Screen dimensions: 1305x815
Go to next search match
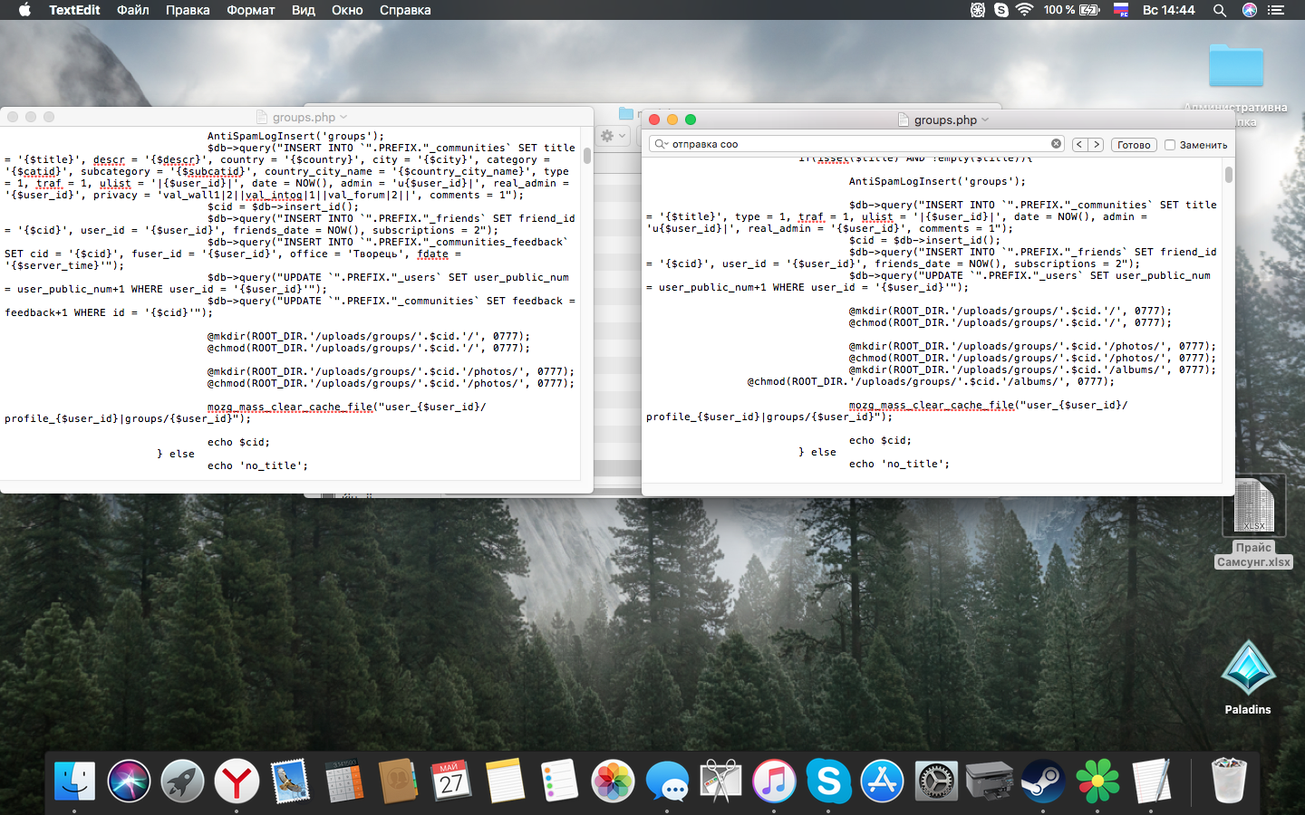click(1096, 145)
